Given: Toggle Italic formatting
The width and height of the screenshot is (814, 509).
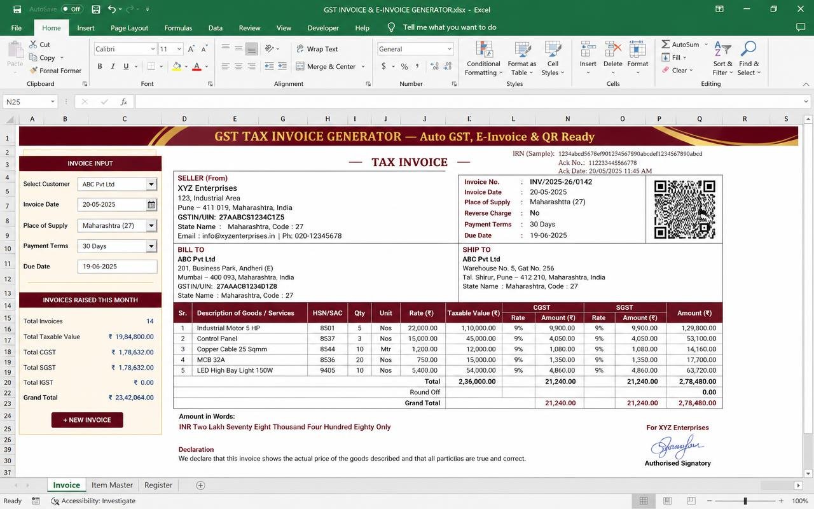Looking at the screenshot, I should (x=113, y=66).
